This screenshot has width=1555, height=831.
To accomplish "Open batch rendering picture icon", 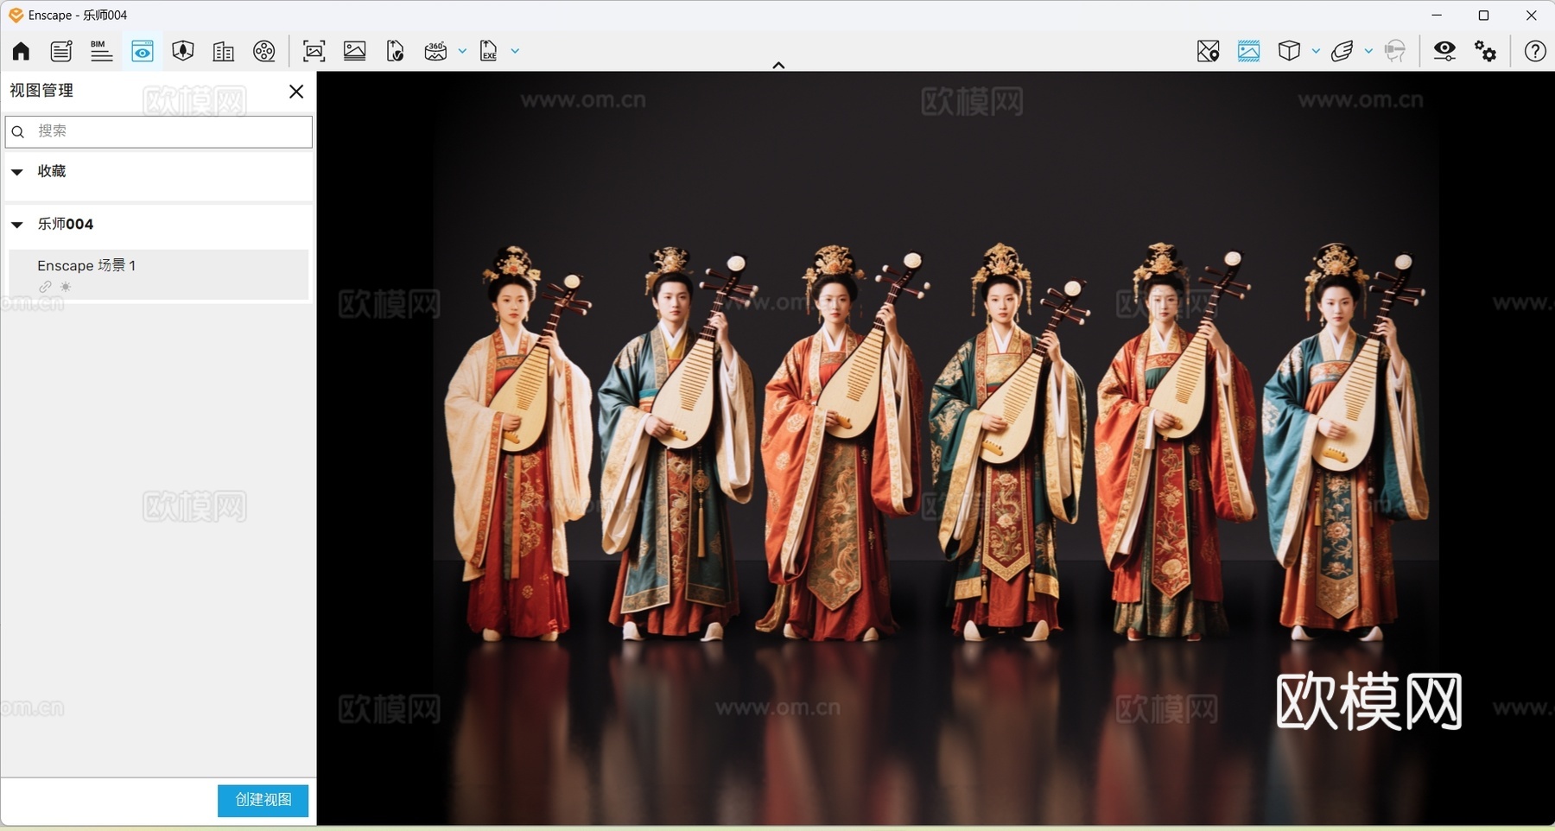I will (355, 51).
